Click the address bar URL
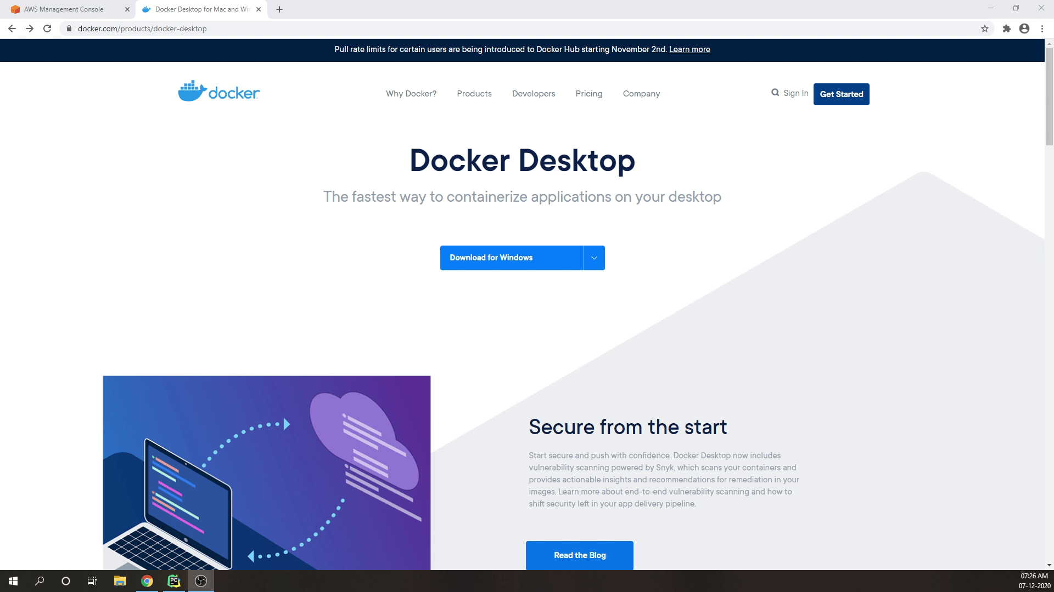This screenshot has height=592, width=1054. (142, 29)
